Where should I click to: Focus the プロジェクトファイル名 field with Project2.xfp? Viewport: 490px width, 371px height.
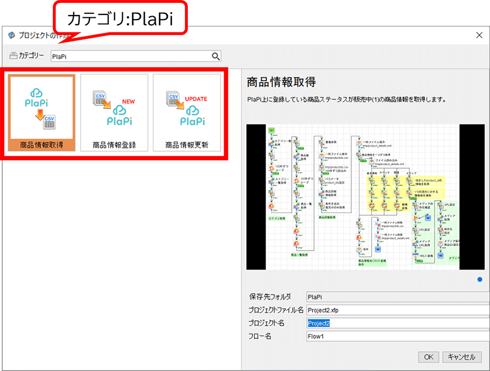pos(398,310)
